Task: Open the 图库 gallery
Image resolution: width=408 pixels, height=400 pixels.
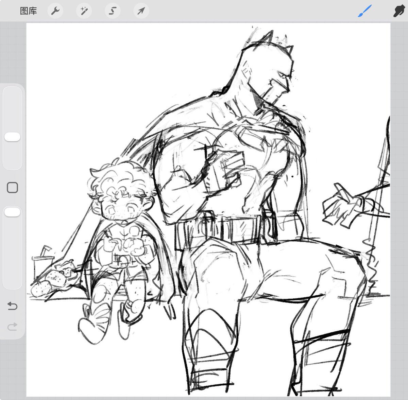Action: coord(29,11)
